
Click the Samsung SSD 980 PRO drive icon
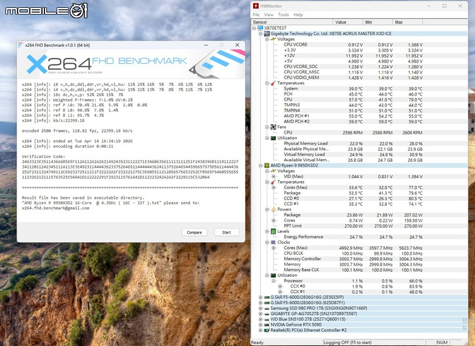(x=267, y=308)
